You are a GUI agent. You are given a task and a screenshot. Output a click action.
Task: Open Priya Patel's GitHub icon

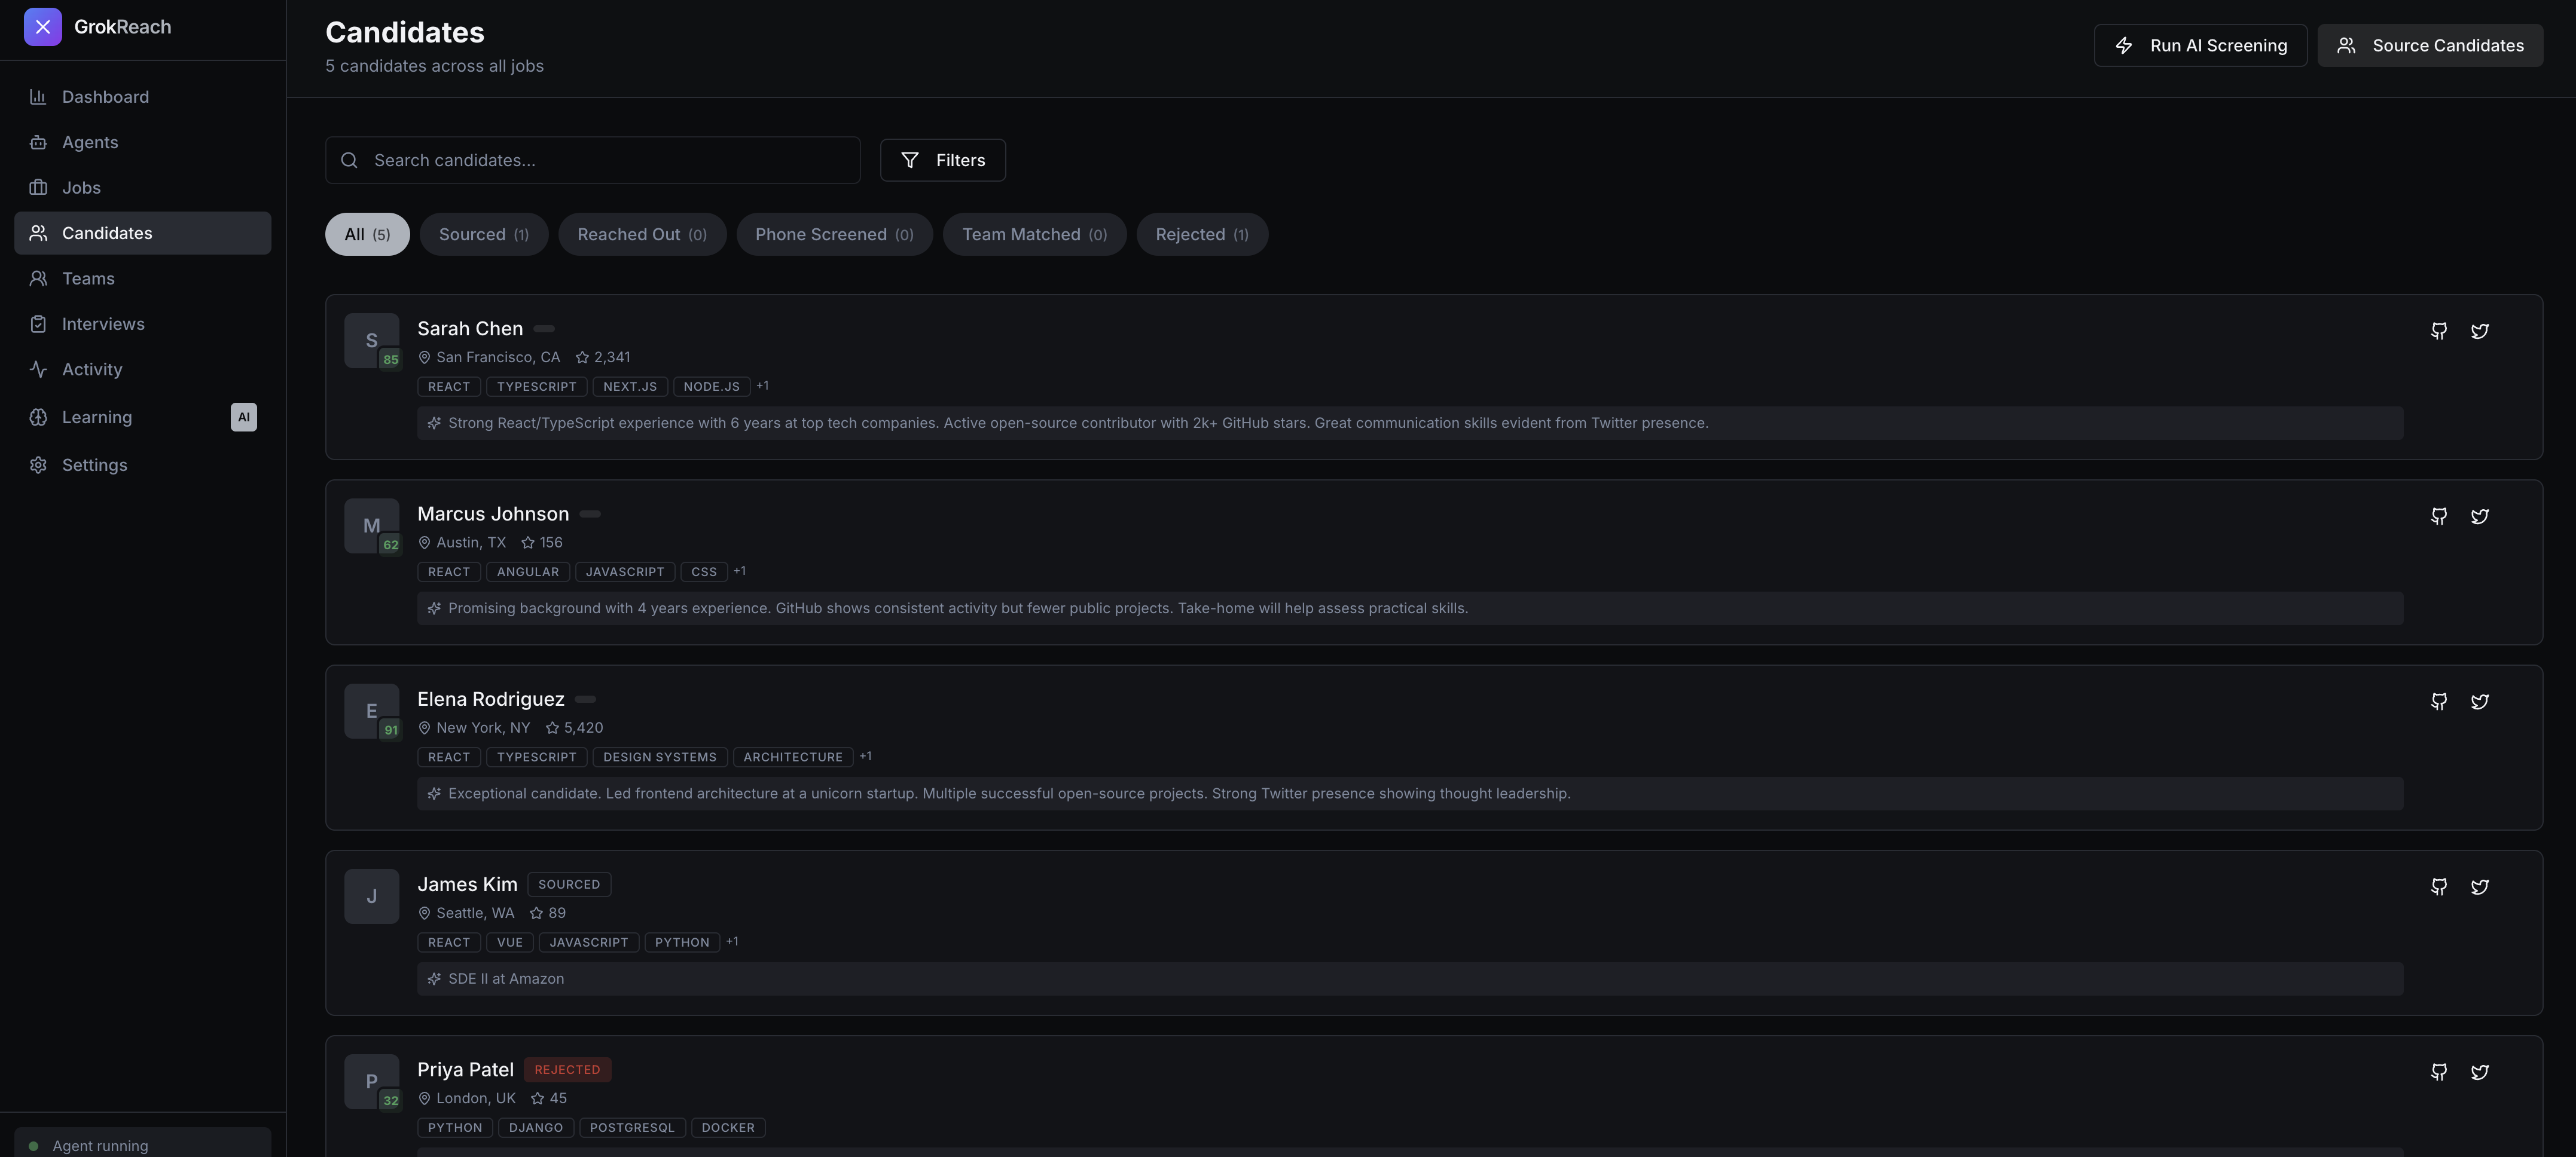coord(2438,1072)
